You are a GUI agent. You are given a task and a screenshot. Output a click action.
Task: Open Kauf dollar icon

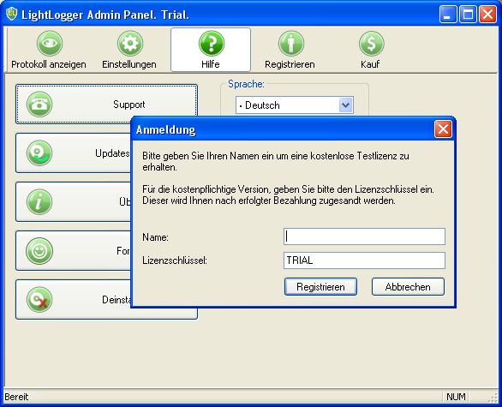(371, 44)
